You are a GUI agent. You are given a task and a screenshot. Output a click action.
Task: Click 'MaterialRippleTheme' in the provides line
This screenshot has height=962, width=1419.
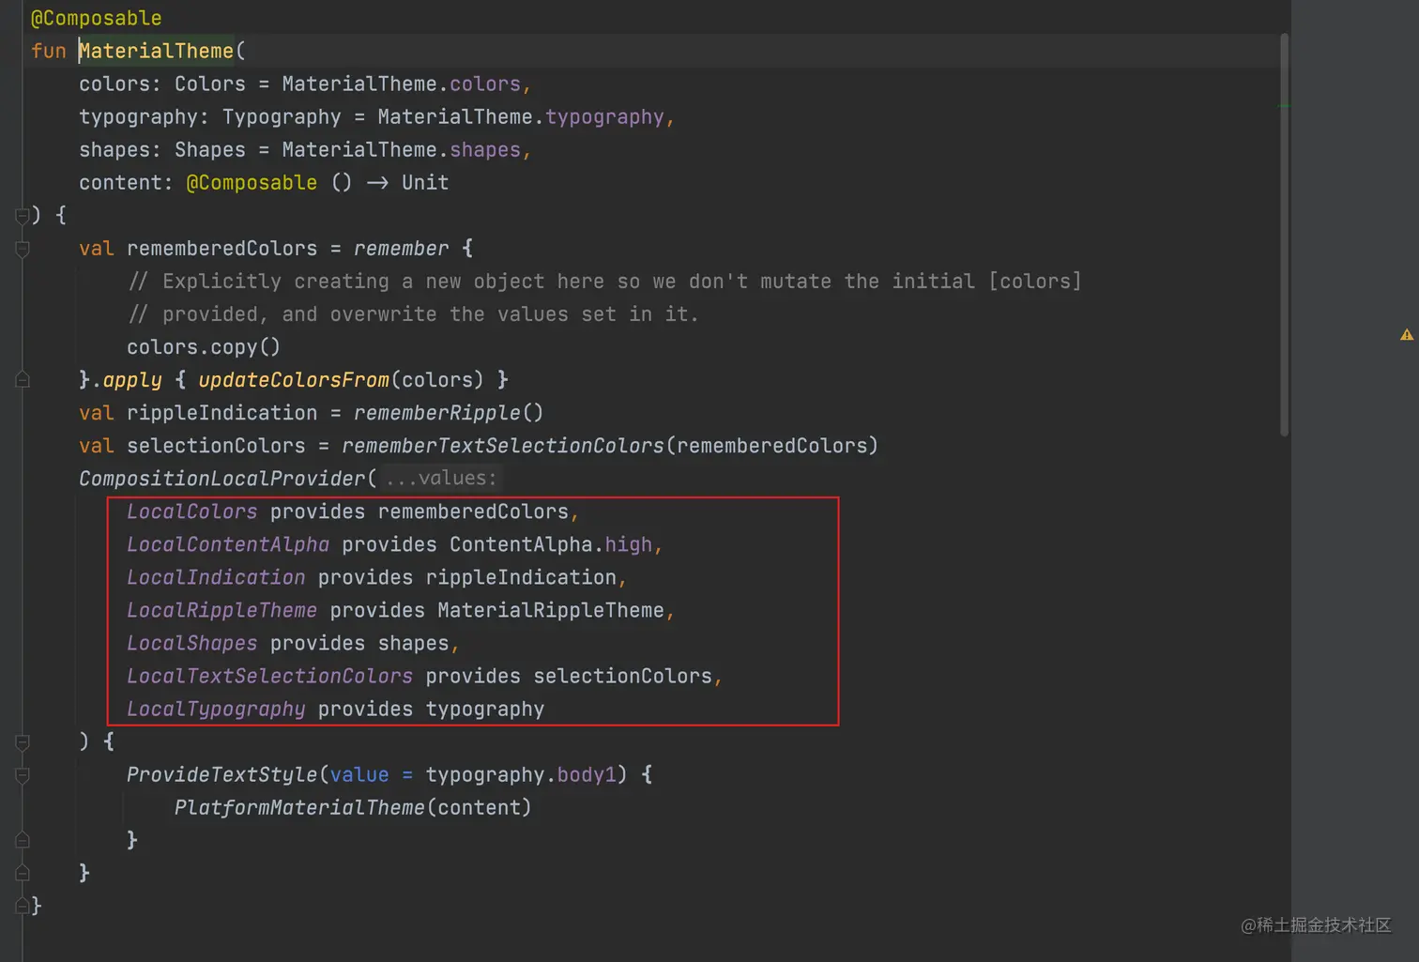(x=551, y=610)
